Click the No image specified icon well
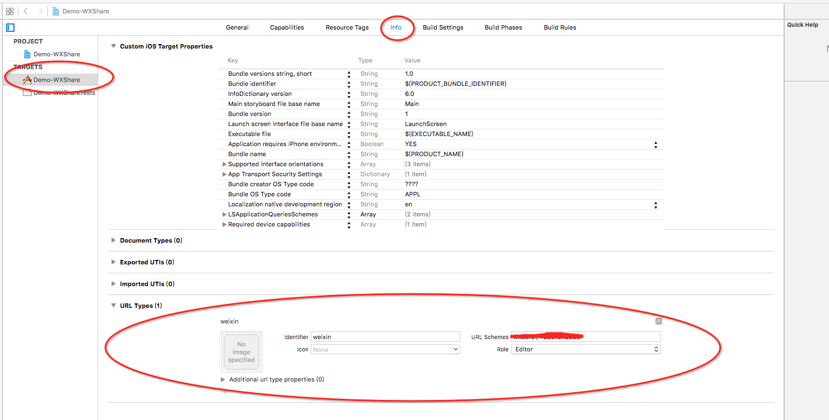Screen dimensions: 829x420 pos(242,352)
